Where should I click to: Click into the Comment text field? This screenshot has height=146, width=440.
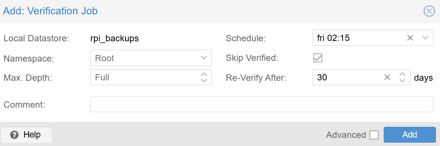coord(262,104)
